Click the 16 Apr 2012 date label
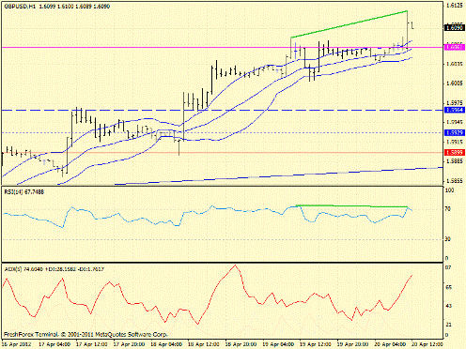This screenshot has height=349, width=466. coord(16,344)
